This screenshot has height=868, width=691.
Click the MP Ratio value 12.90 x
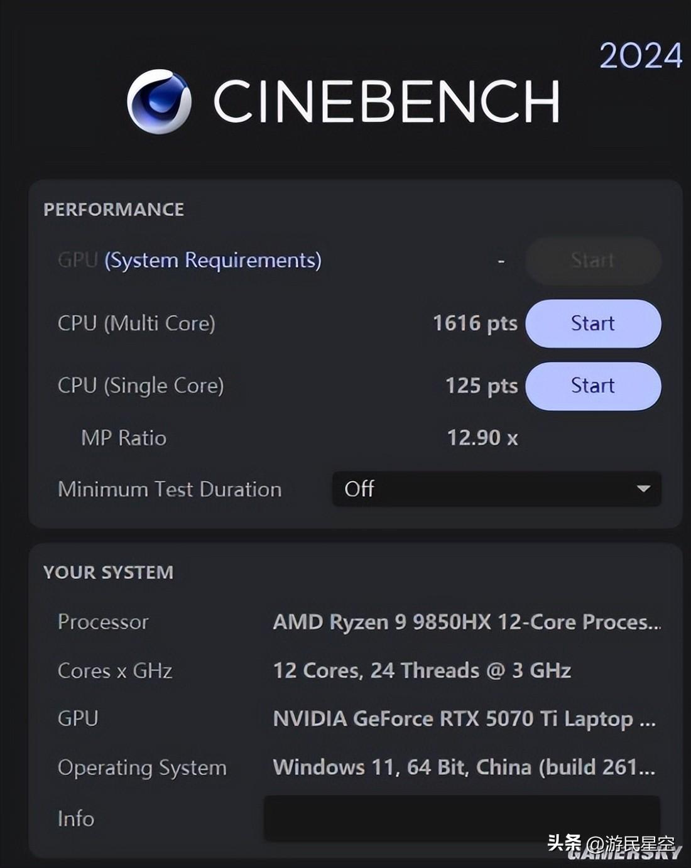click(482, 438)
